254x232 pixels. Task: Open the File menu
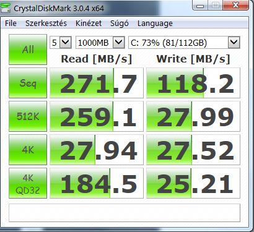pos(11,24)
